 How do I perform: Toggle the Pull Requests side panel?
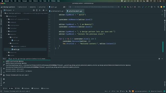click(1, 33)
